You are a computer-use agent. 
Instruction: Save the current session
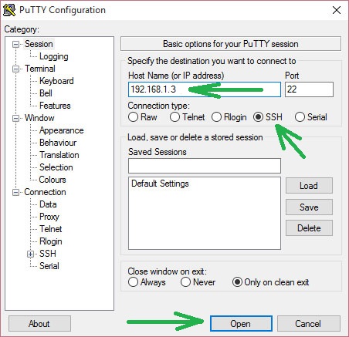(x=309, y=207)
